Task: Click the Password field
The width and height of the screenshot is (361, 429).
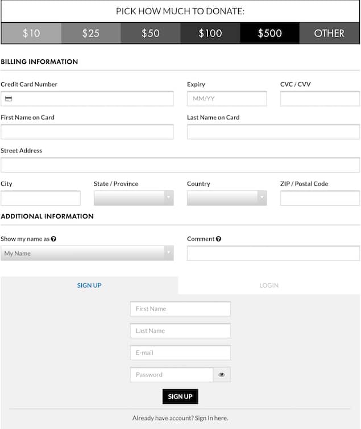Action: point(172,374)
